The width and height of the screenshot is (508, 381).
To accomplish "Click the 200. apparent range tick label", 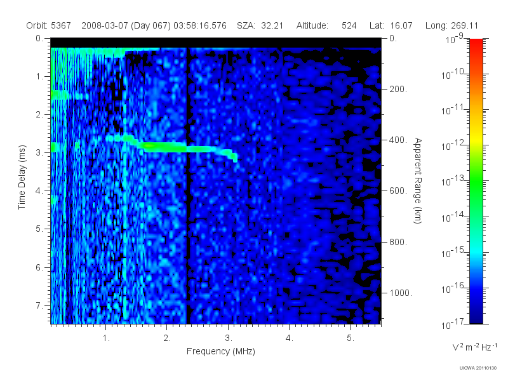I will click(x=398, y=89).
